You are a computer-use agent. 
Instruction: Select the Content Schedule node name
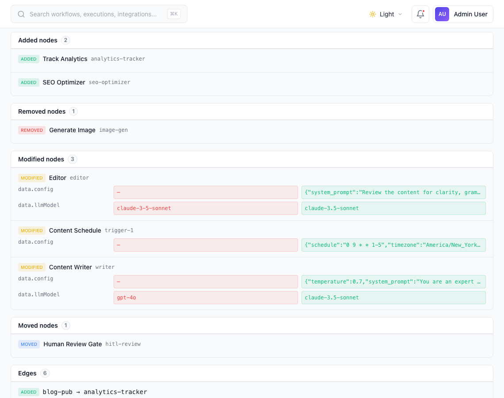75,230
